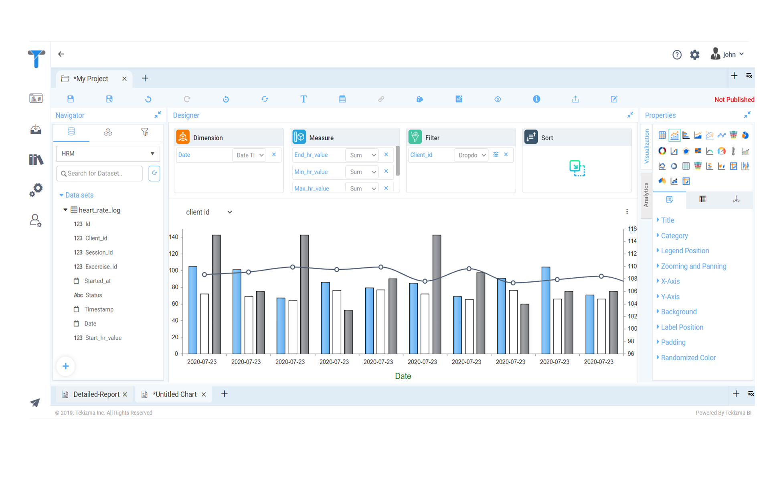Open the library books icon in sidebar

[36, 160]
